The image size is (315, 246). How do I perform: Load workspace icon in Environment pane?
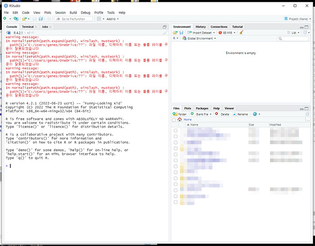pyautogui.click(x=175, y=32)
